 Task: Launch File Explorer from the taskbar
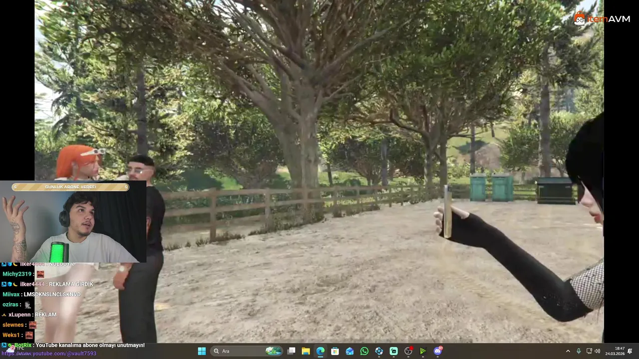[306, 351]
